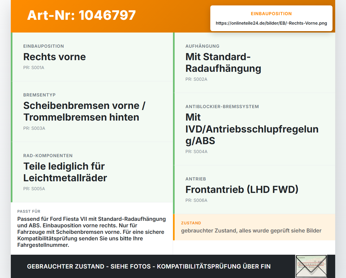346x278 pixels.
Task: Click the Passt für compatibility description text
Action: click(92, 232)
